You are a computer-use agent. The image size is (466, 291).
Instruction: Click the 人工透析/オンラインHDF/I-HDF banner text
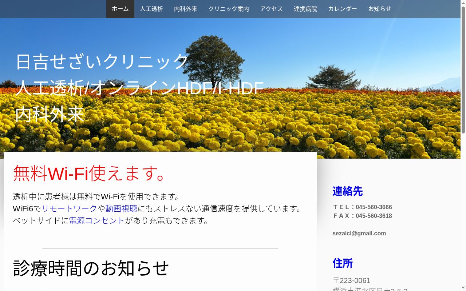pos(139,88)
